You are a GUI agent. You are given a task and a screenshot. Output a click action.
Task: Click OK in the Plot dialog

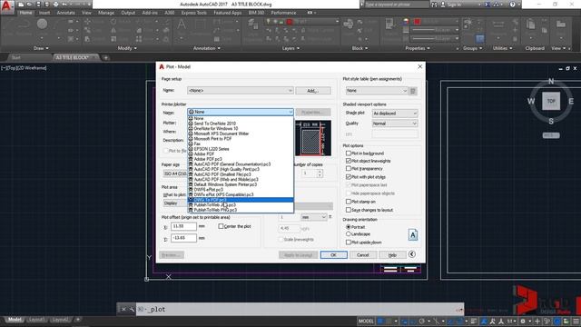tap(333, 255)
